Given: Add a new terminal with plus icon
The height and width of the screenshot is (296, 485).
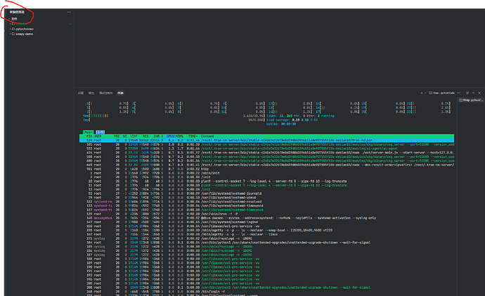Looking at the screenshot, I should click(x=421, y=93).
